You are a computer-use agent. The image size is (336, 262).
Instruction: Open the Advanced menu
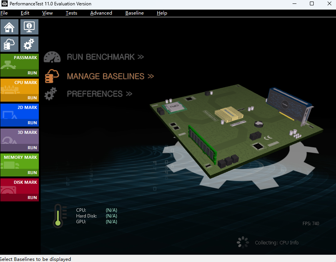click(x=101, y=13)
